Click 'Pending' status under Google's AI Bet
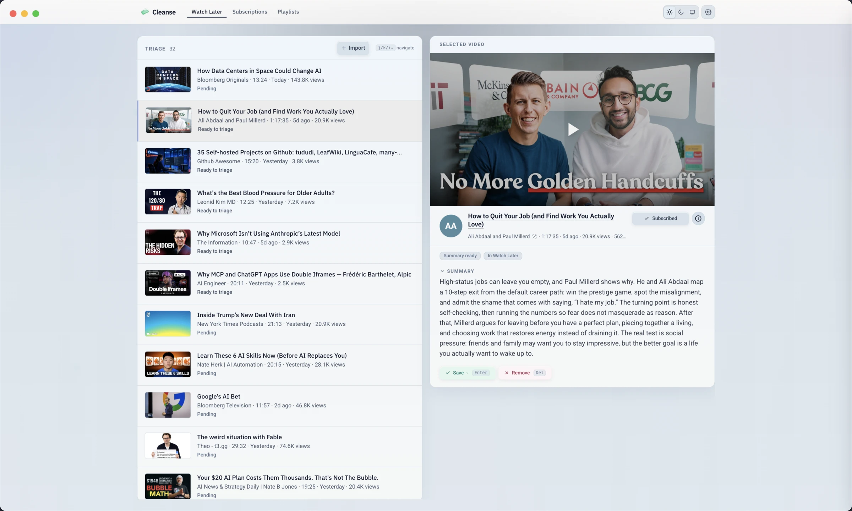 coord(206,414)
